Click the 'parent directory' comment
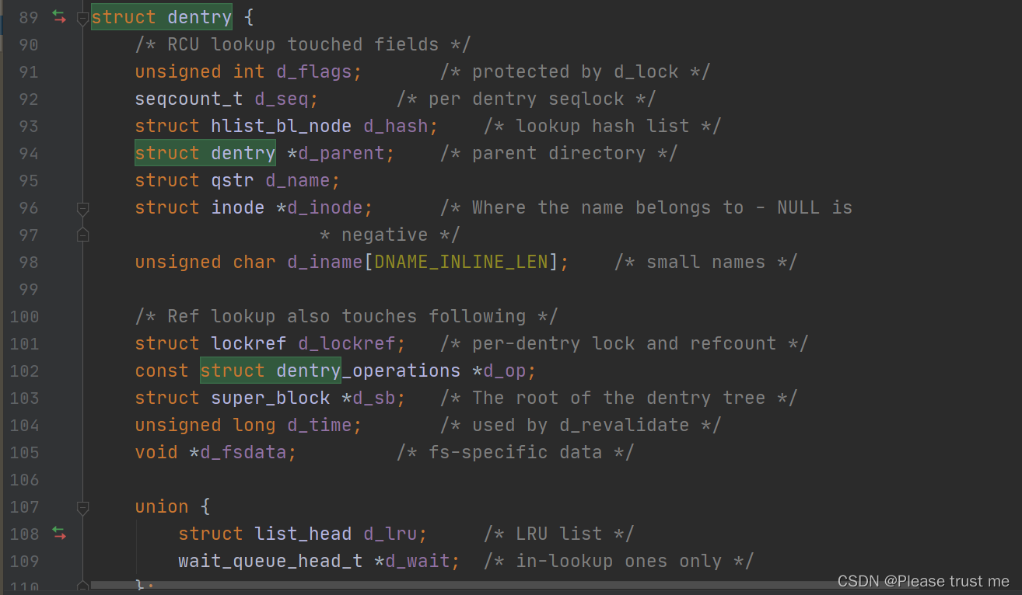Viewport: 1022px width, 595px height. [x=559, y=153]
